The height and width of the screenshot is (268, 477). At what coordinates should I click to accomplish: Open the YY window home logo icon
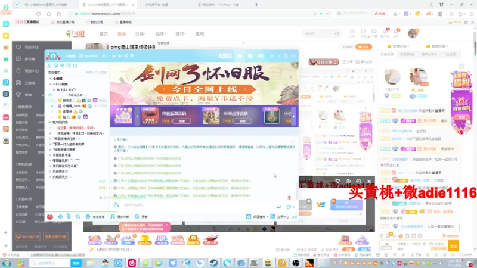[53, 56]
